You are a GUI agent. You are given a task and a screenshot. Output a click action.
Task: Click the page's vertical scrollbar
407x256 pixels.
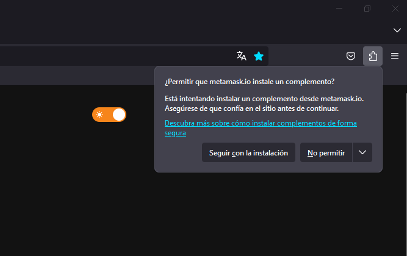coord(406,174)
